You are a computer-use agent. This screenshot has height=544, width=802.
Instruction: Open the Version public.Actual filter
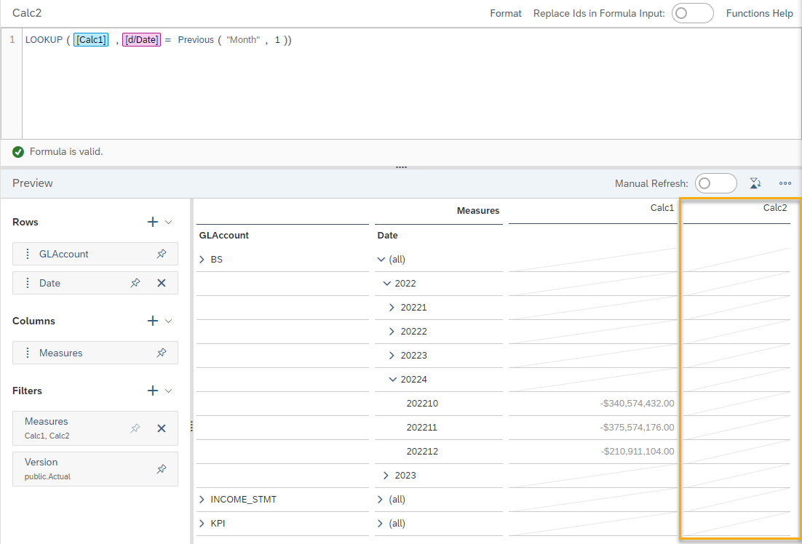point(95,469)
